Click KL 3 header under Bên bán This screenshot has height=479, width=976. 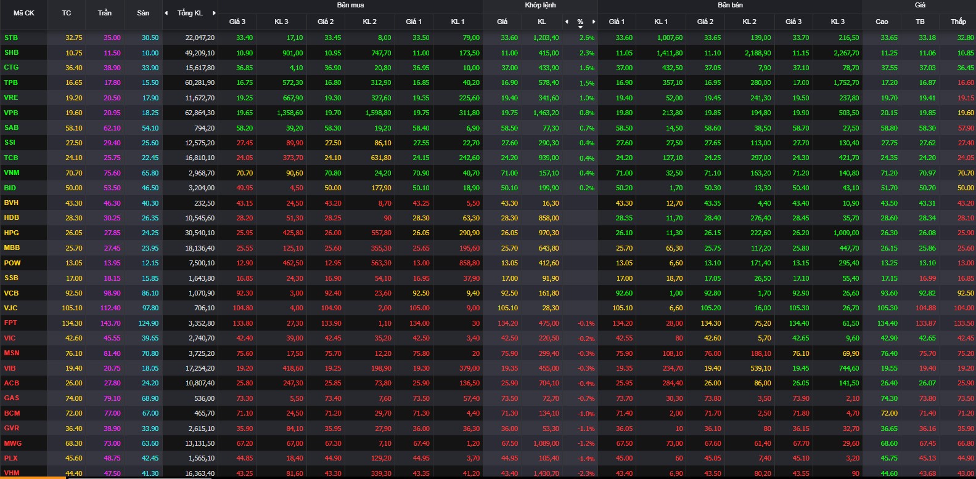838,22
